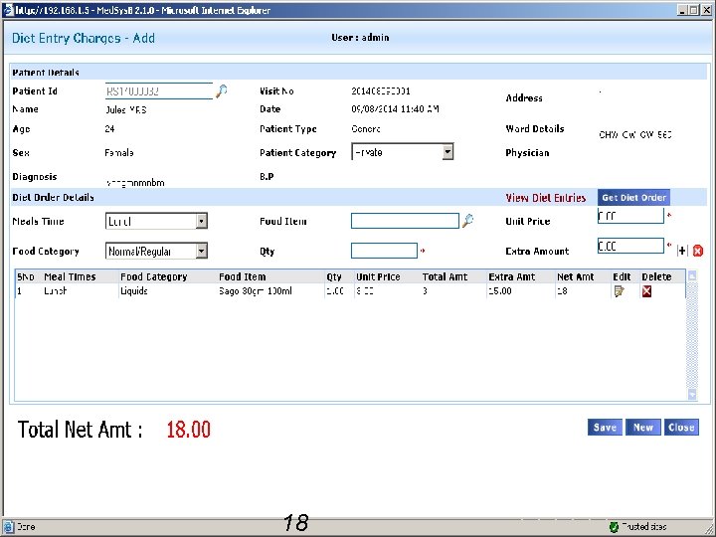The width and height of the screenshot is (716, 537).
Task: Minimize the Internet Explorer window
Action: point(682,10)
